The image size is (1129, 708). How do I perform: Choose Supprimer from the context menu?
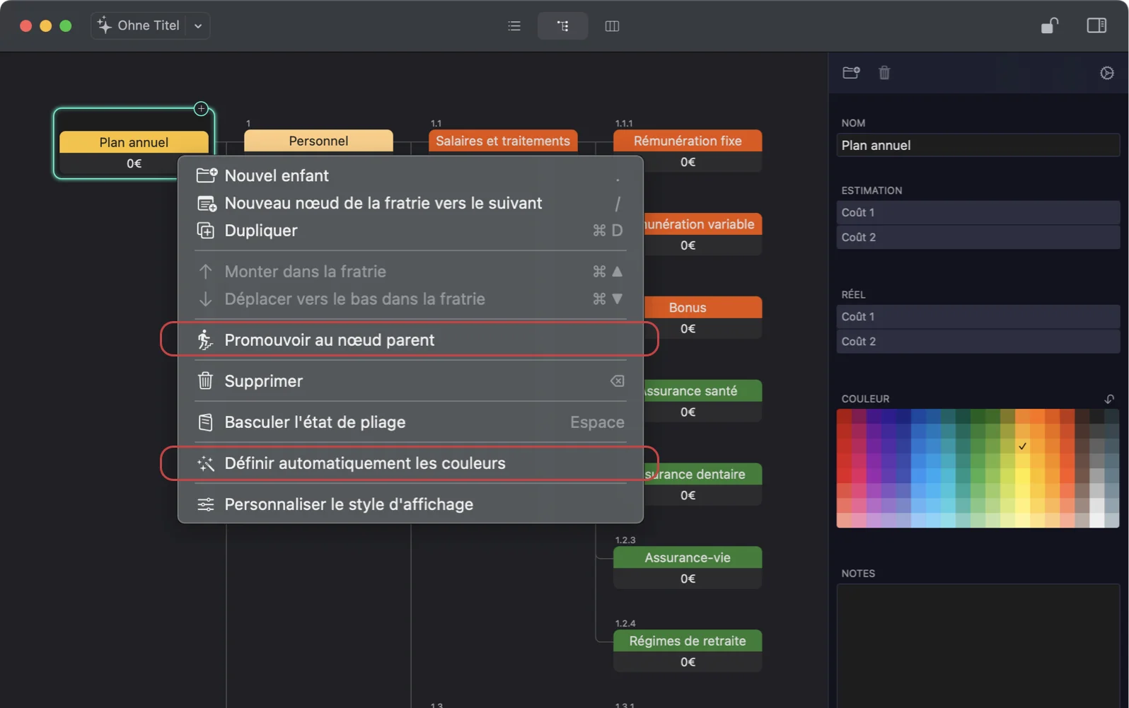point(263,381)
